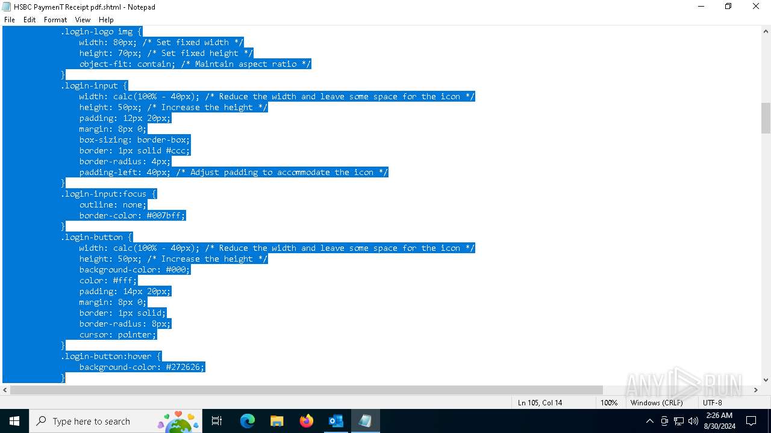The width and height of the screenshot is (771, 433).
Task: Open the View menu
Action: point(83,20)
